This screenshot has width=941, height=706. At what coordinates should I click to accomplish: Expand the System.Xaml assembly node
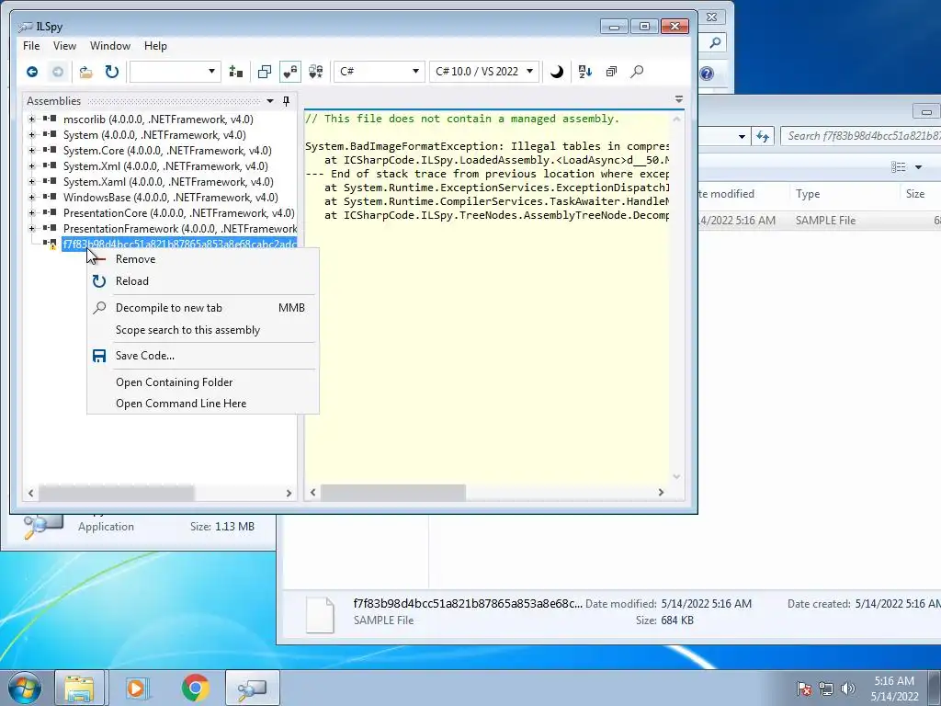click(32, 181)
